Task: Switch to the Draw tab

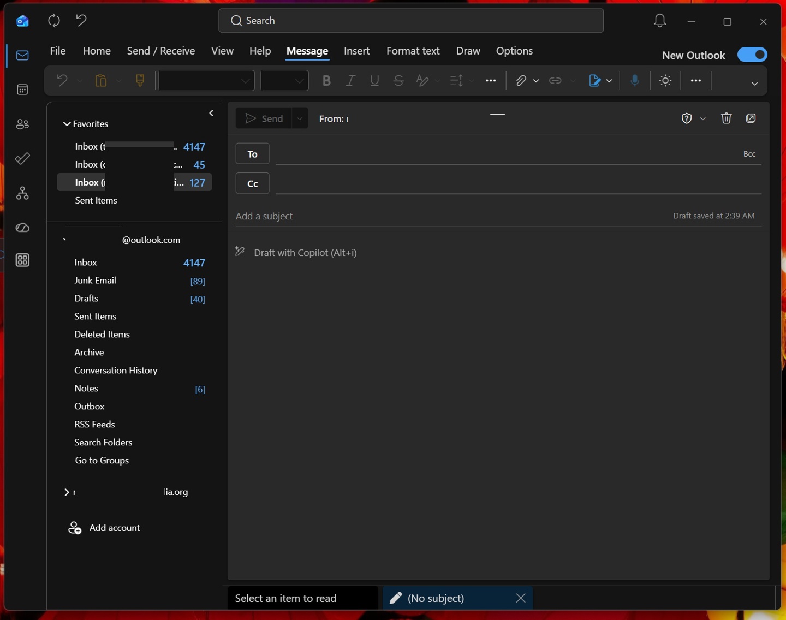Action: (x=468, y=51)
